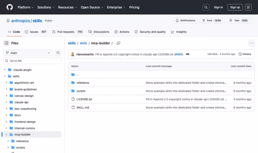Click the parent directory folder icon
258x153 pixels.
[x=73, y=74]
